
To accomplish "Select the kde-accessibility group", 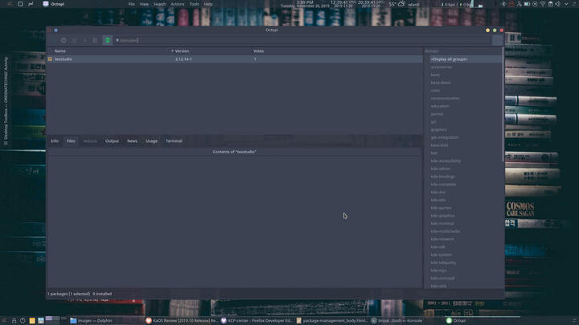I will click(446, 161).
